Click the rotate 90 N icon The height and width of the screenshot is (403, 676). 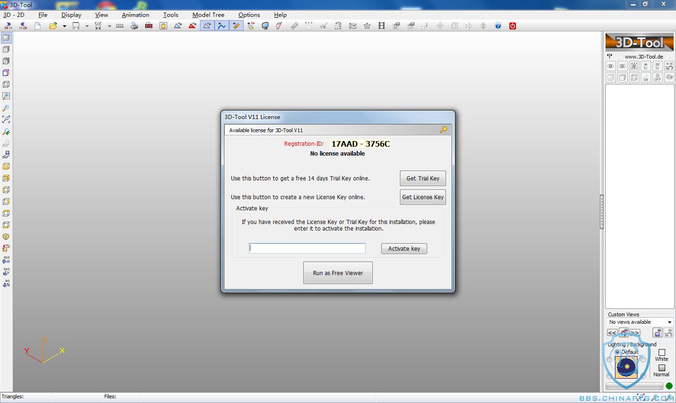[6, 283]
